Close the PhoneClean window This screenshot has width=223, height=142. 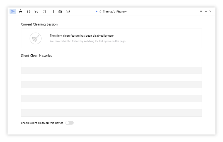(210, 11)
